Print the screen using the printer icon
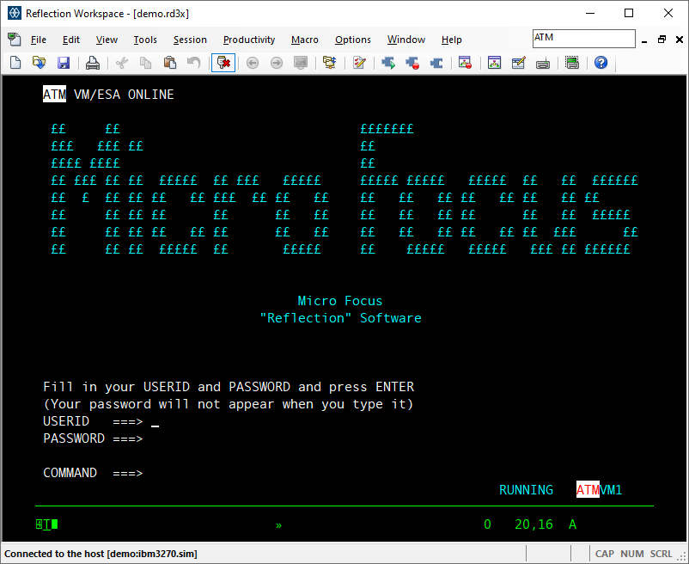Viewport: 689px width, 564px height. click(92, 63)
